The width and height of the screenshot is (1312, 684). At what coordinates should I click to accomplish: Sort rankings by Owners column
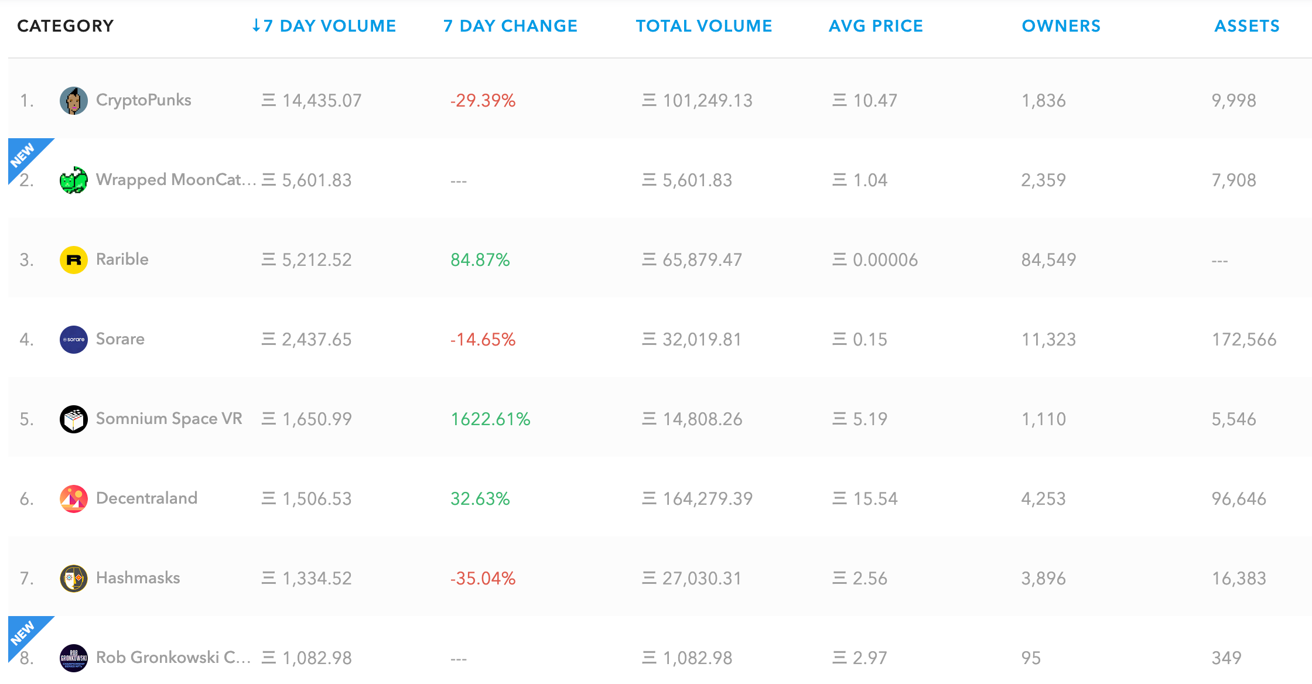point(1061,26)
